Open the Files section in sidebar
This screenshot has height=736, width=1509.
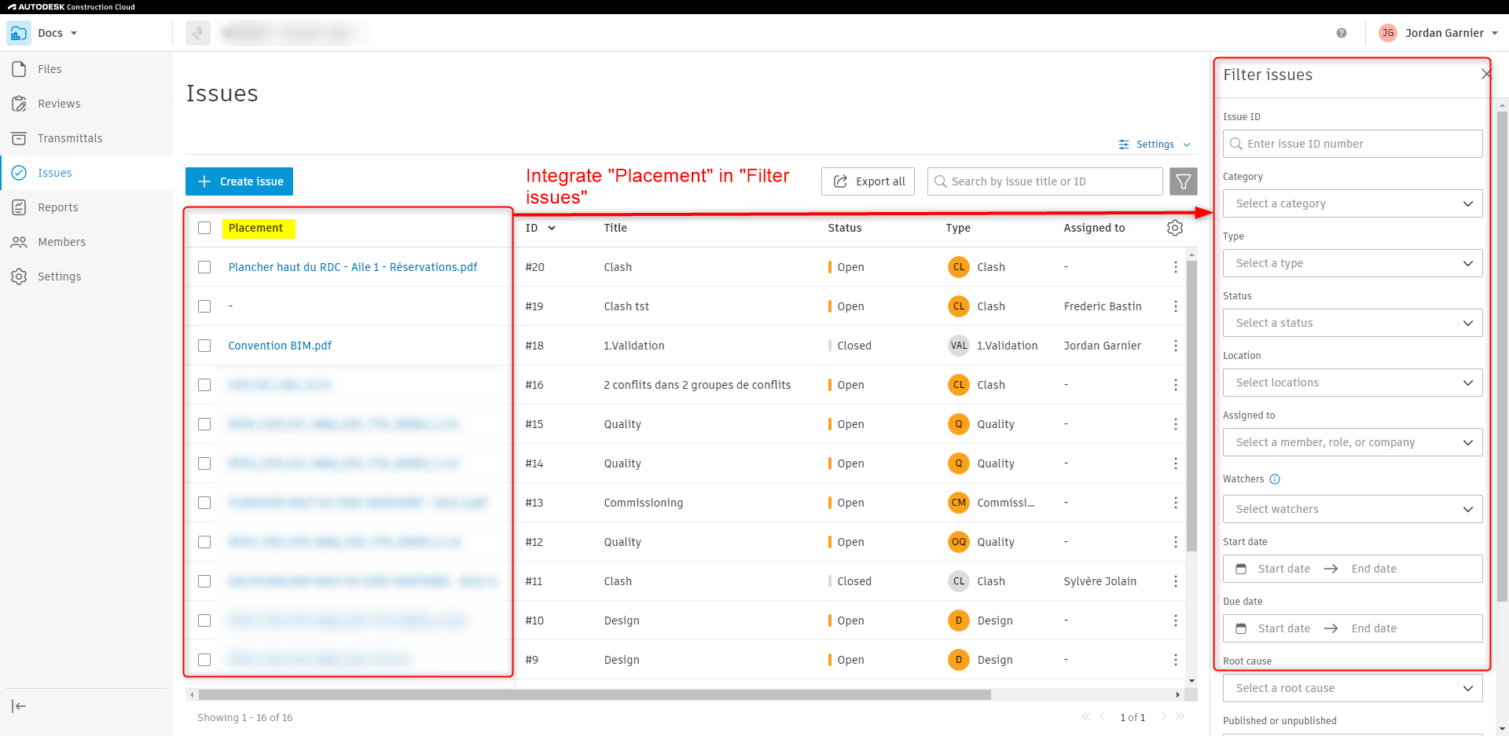[x=86, y=69]
